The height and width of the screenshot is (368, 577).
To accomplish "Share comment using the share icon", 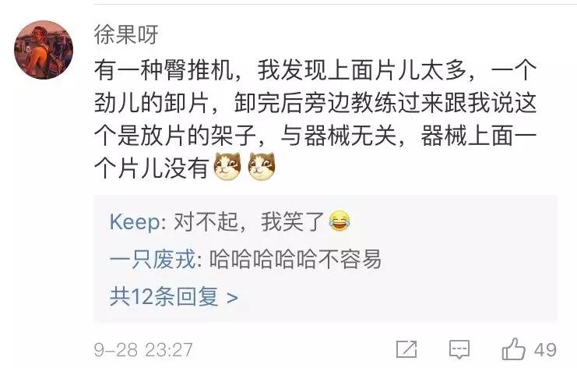I will point(406,349).
